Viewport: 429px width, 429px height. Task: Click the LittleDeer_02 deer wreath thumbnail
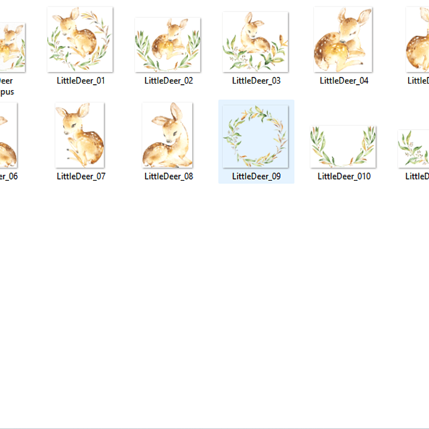(168, 44)
